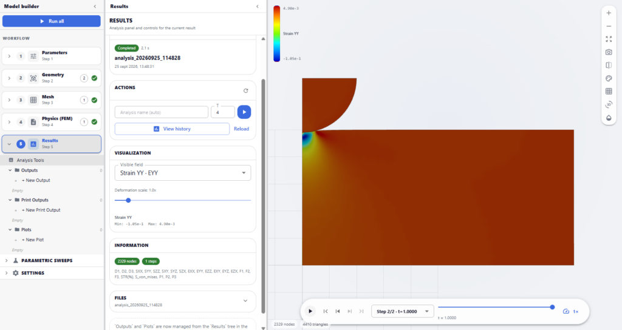Click the Parameters sliders icon

[33, 56]
